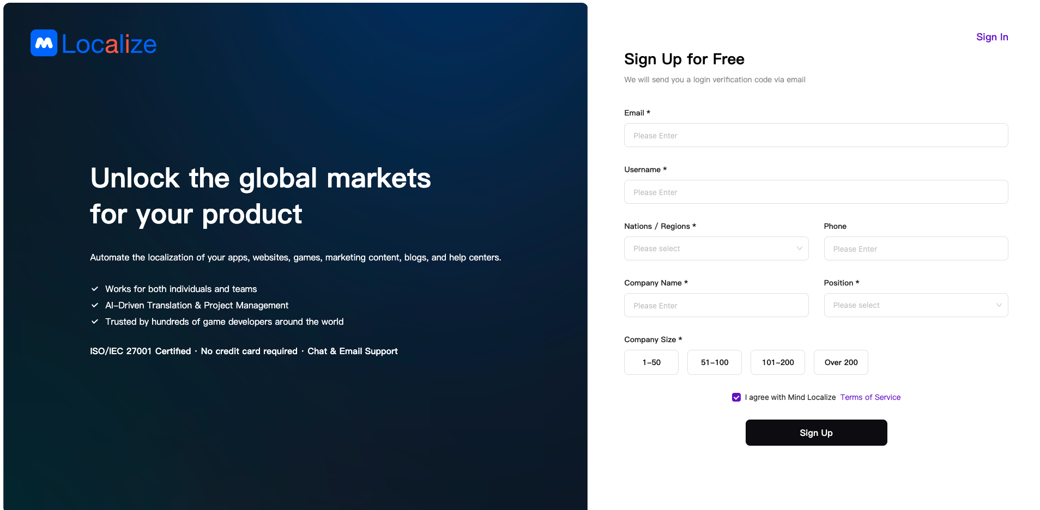Toggle the Terms of Service agreement checkbox
Screen dimensions: 1040x510
click(736, 397)
